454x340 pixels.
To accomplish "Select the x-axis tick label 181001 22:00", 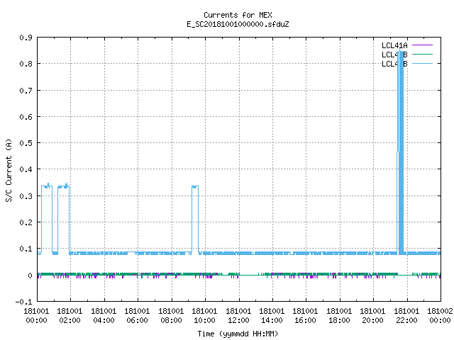I will point(406,316).
